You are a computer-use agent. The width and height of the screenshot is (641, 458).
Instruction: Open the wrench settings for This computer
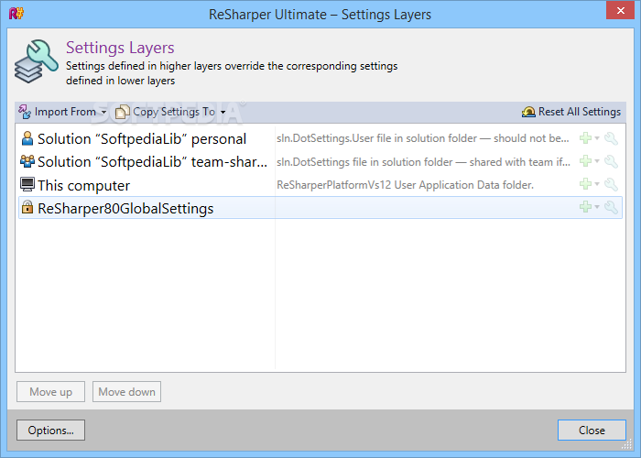click(x=611, y=184)
